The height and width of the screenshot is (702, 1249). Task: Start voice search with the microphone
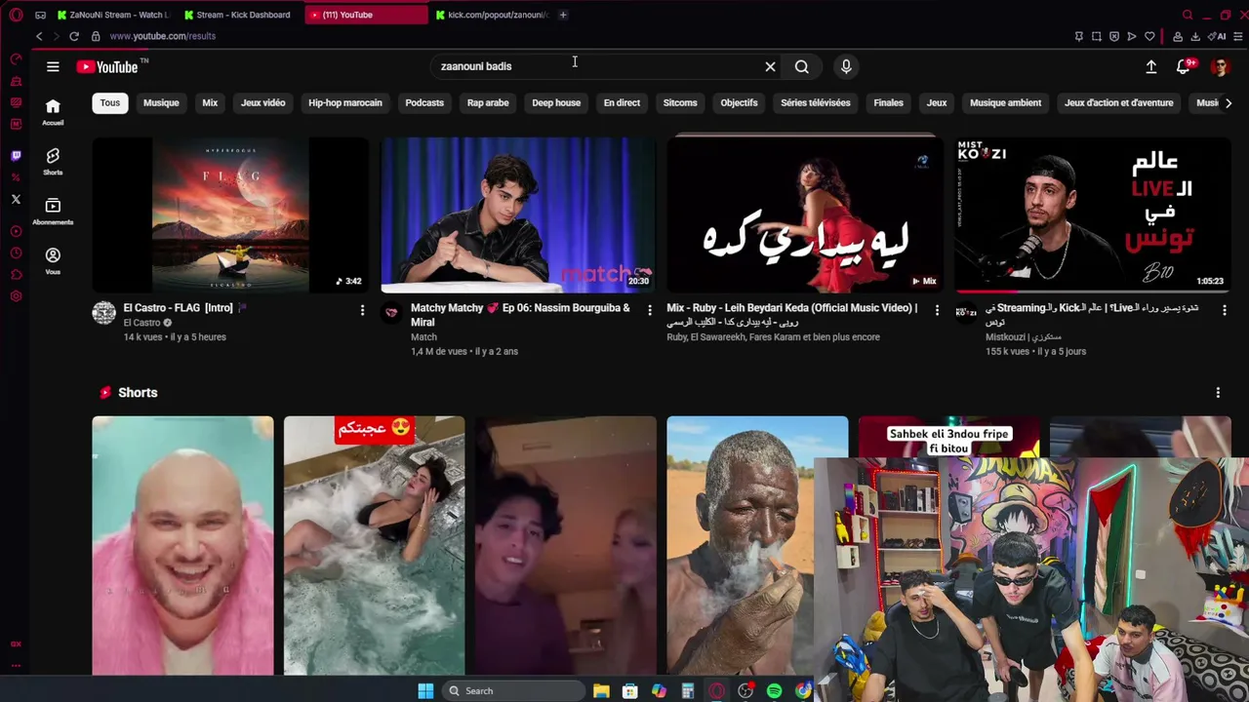click(x=846, y=66)
